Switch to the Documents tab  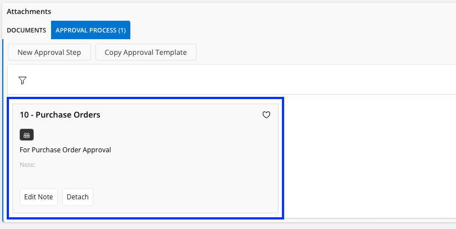26,30
